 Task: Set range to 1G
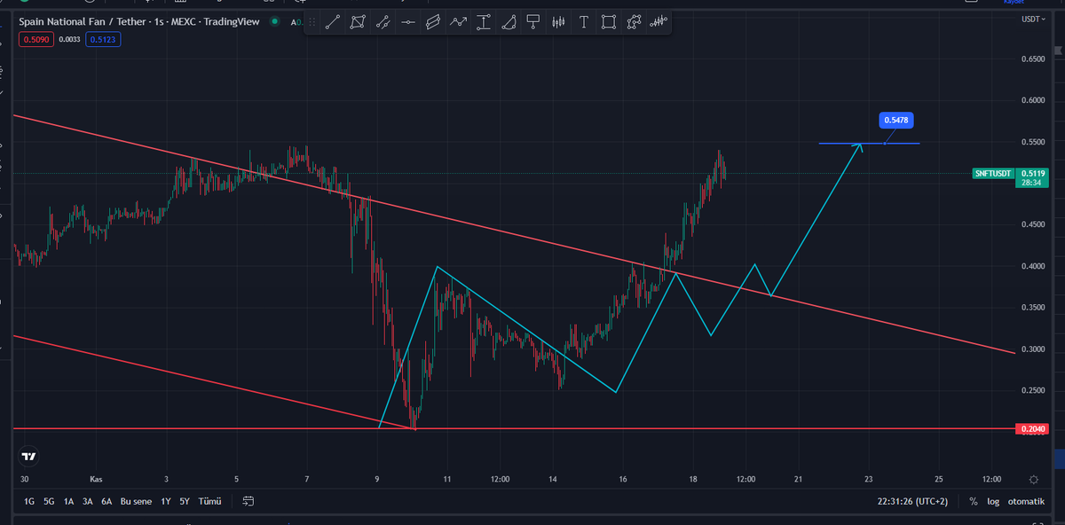click(x=29, y=501)
